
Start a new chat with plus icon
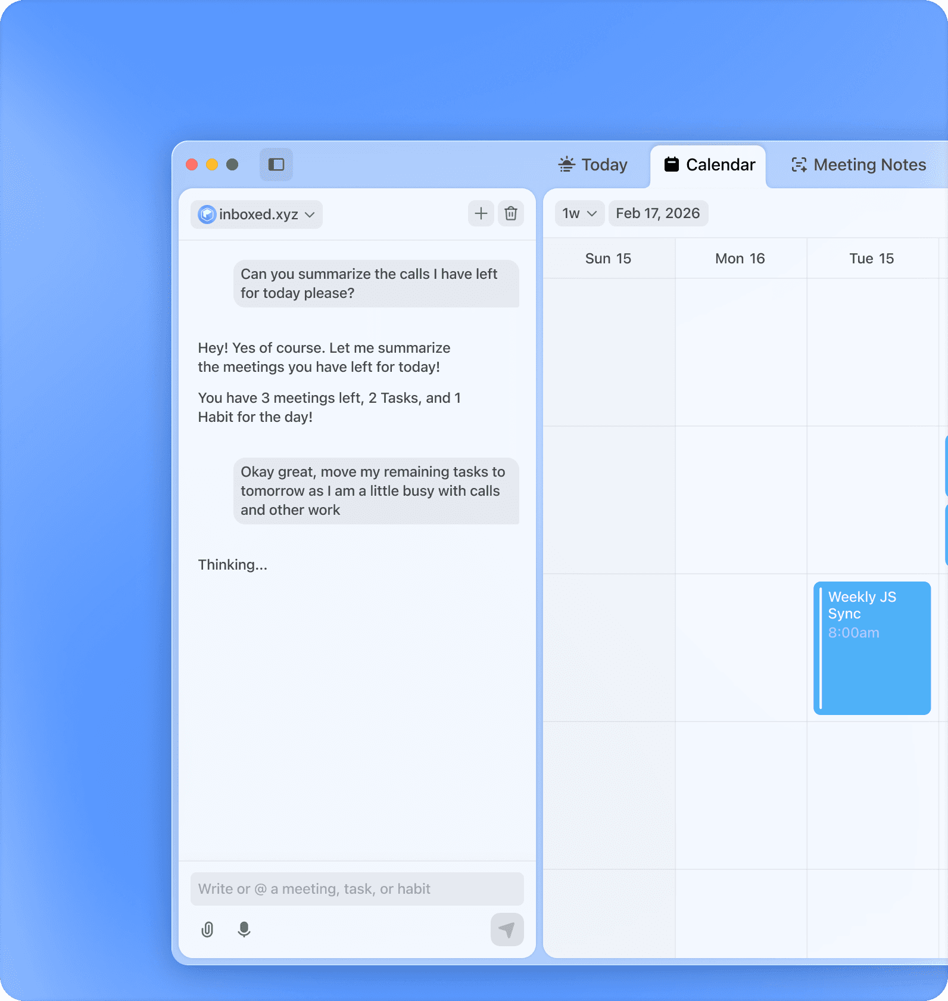click(481, 213)
